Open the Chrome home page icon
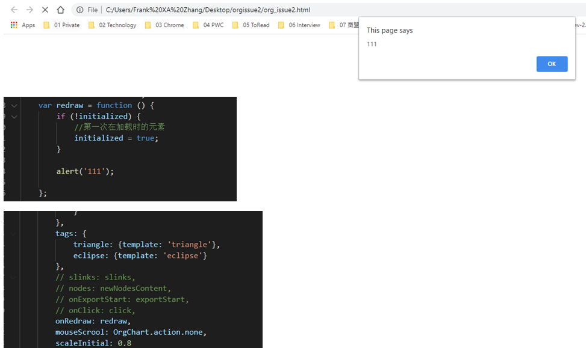The width and height of the screenshot is (586, 348). pos(60,10)
